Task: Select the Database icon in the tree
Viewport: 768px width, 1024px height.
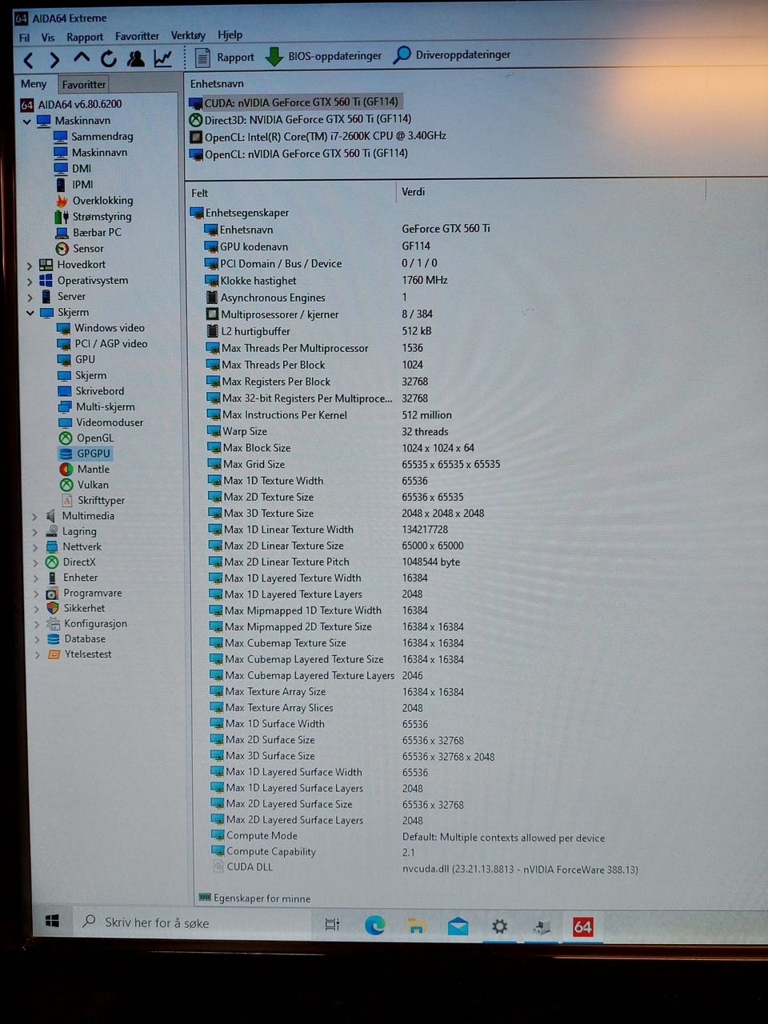Action: pos(53,639)
